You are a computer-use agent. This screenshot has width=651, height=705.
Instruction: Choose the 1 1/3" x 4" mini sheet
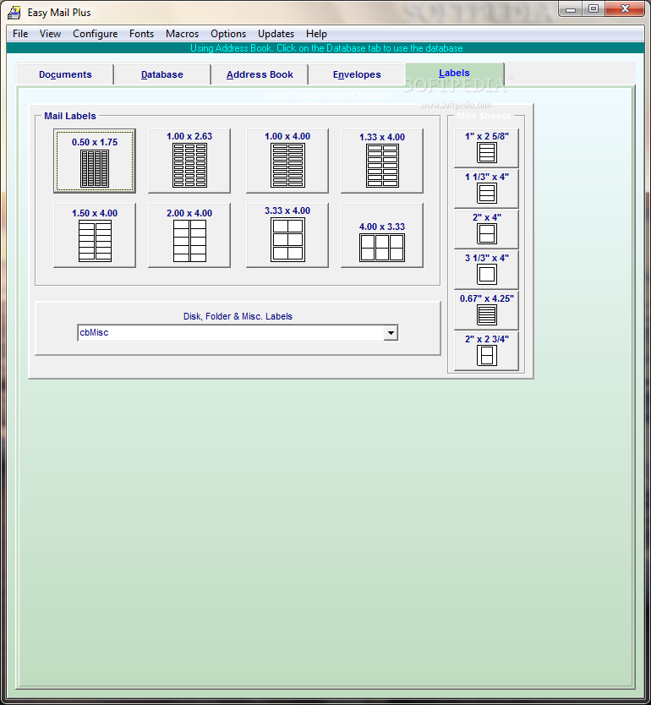pyautogui.click(x=486, y=189)
